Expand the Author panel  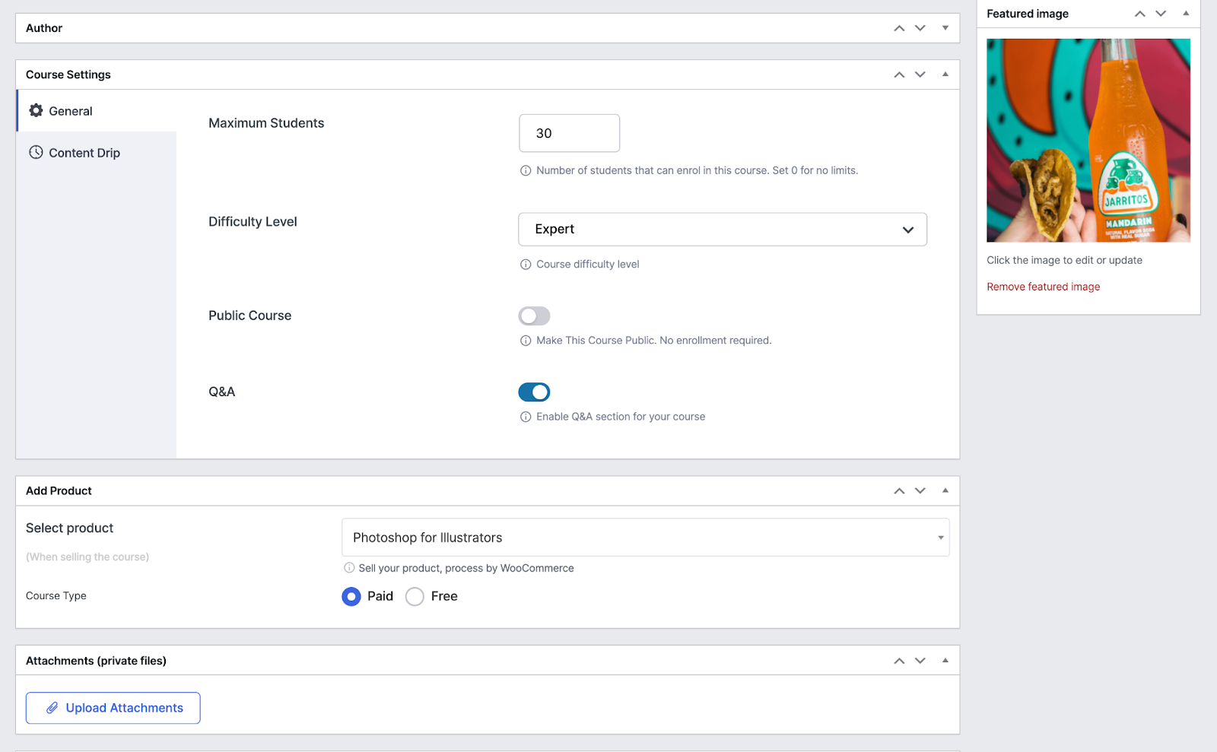click(945, 28)
